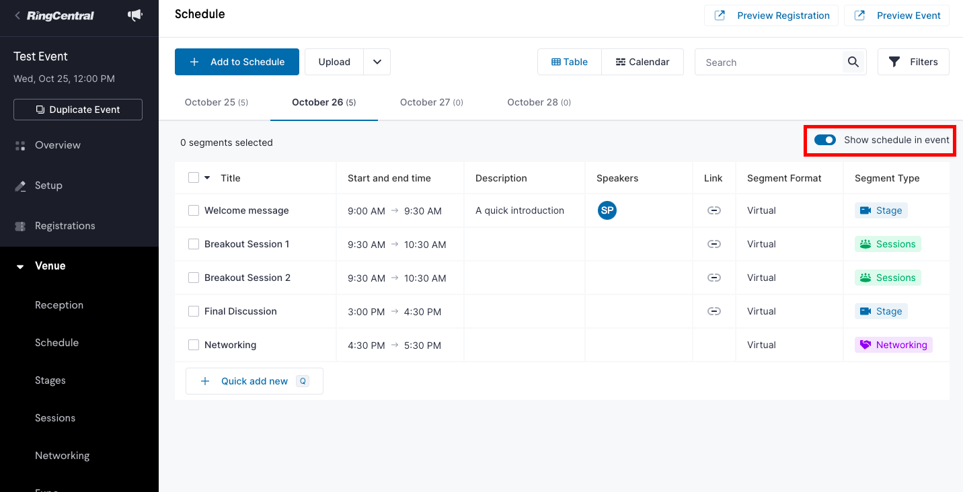Switch to Table view
Image resolution: width=963 pixels, height=492 pixels.
click(x=570, y=62)
